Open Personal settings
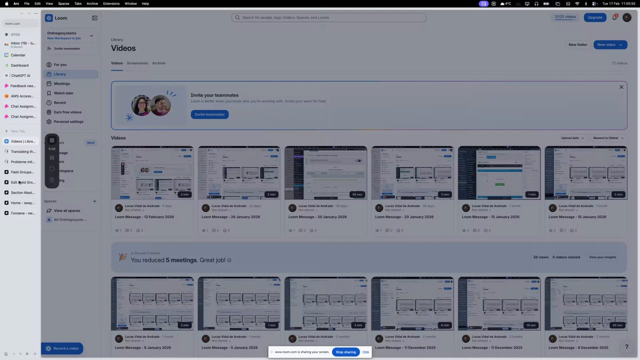Screen dimensions: 640x360 click(70, 121)
